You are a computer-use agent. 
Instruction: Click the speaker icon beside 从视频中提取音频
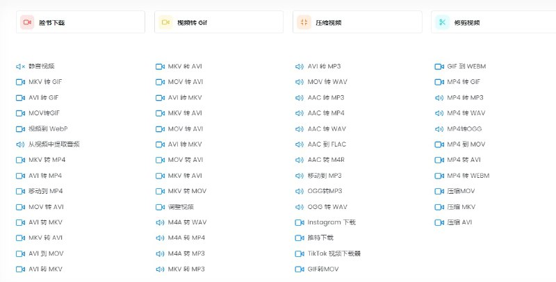[20, 144]
